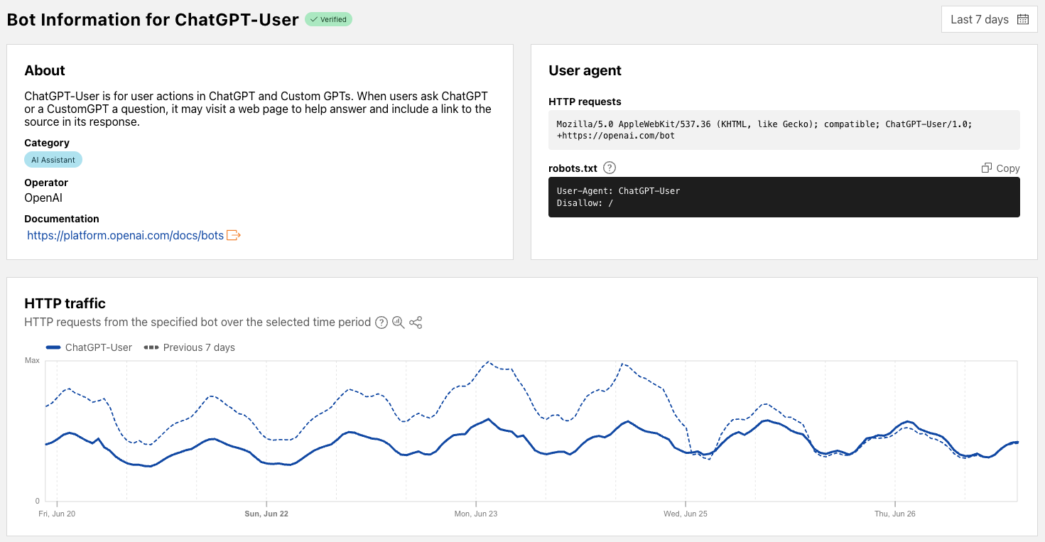The image size is (1045, 542).
Task: Click the Fri, Jun 20 axis label
Action: 57,514
